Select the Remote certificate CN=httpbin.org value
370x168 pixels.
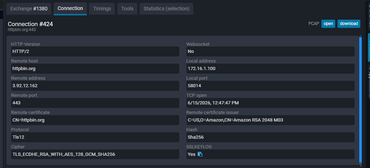coord(95,120)
